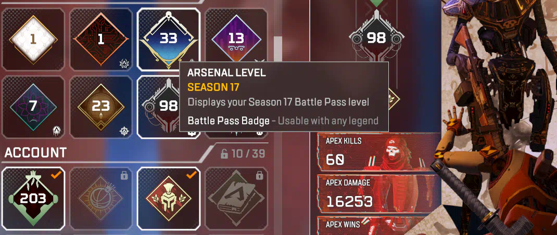Click the Revenant legend model preview
557x235 pixels.
497,117
